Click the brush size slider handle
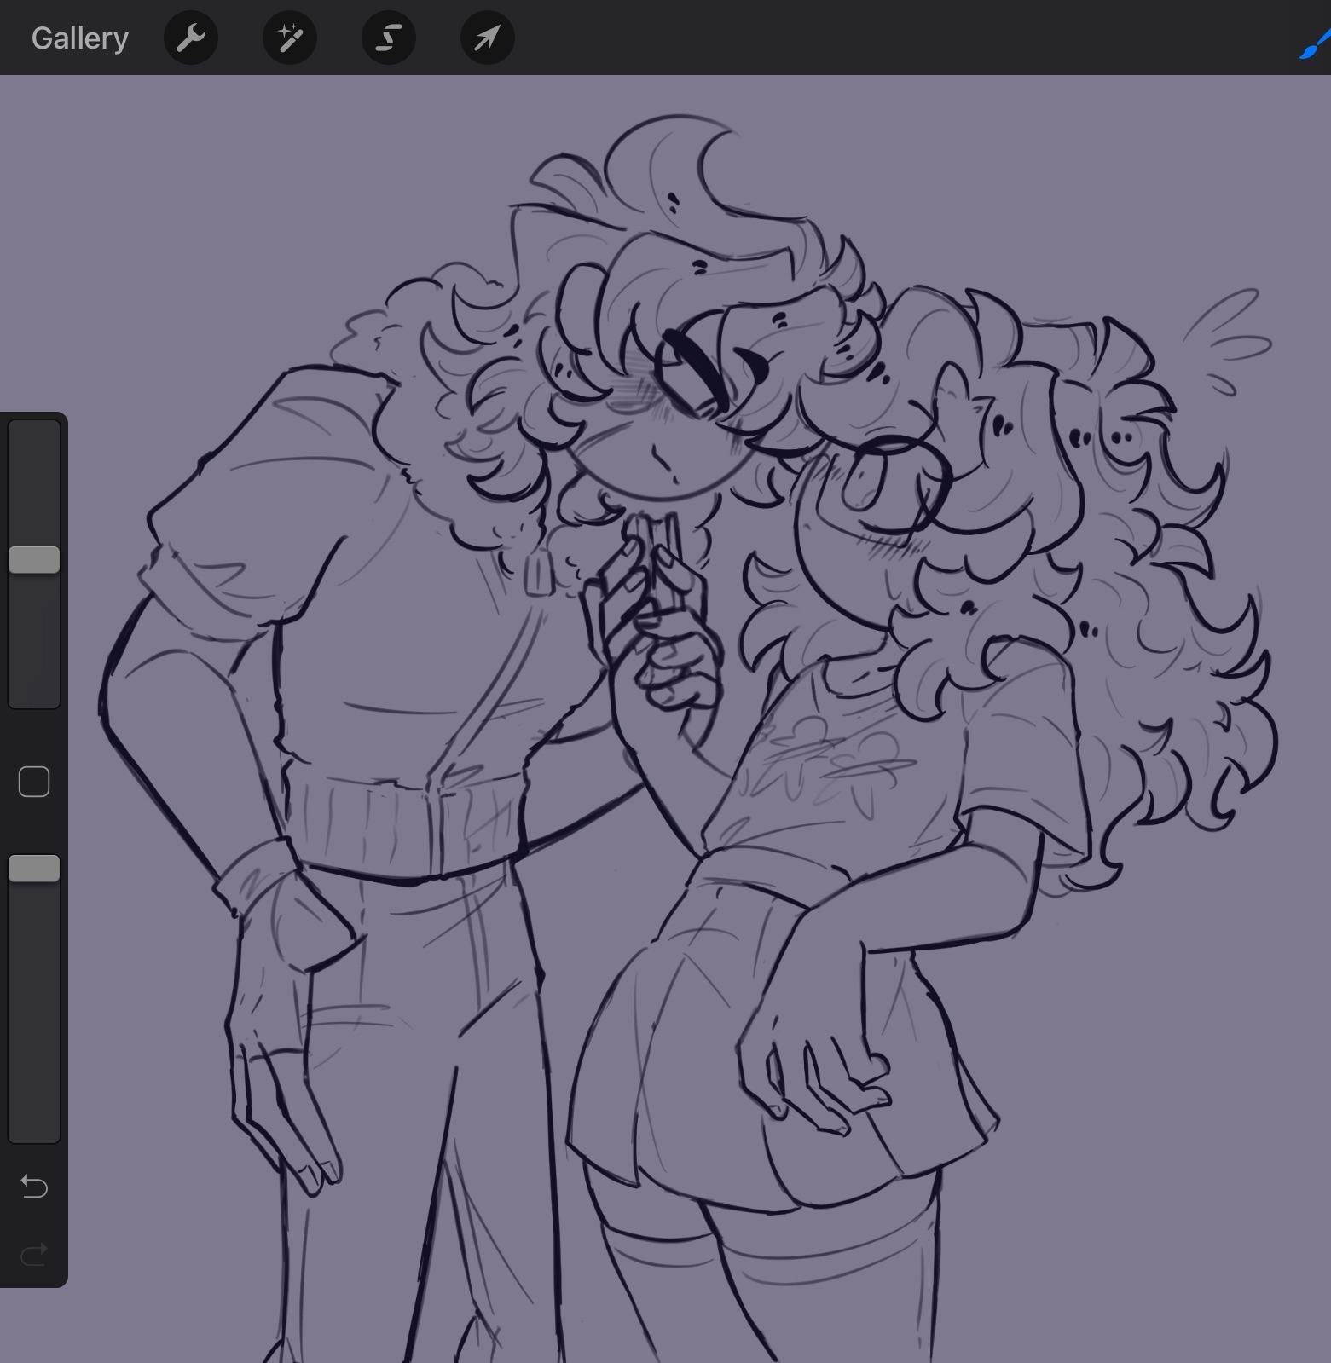Image resolution: width=1331 pixels, height=1363 pixels. pyautogui.click(x=34, y=560)
